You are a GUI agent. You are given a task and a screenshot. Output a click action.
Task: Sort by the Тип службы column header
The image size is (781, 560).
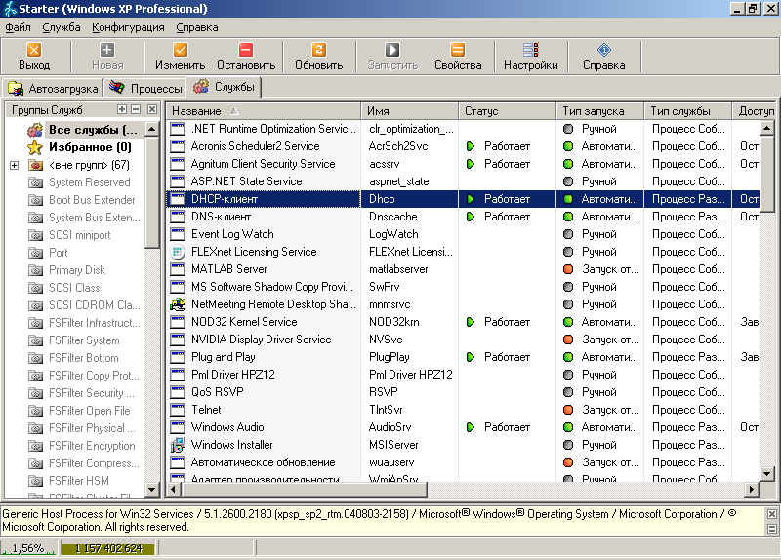click(x=688, y=111)
